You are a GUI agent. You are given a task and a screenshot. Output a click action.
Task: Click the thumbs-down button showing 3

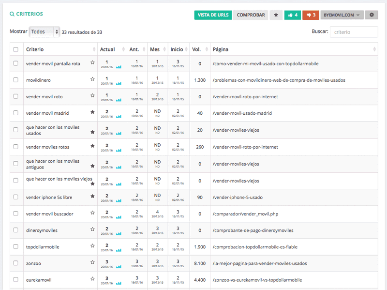pos(311,15)
